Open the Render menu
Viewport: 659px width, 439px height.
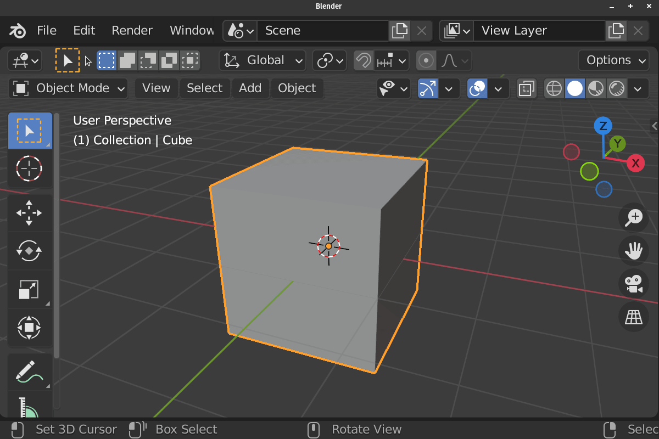pyautogui.click(x=132, y=31)
